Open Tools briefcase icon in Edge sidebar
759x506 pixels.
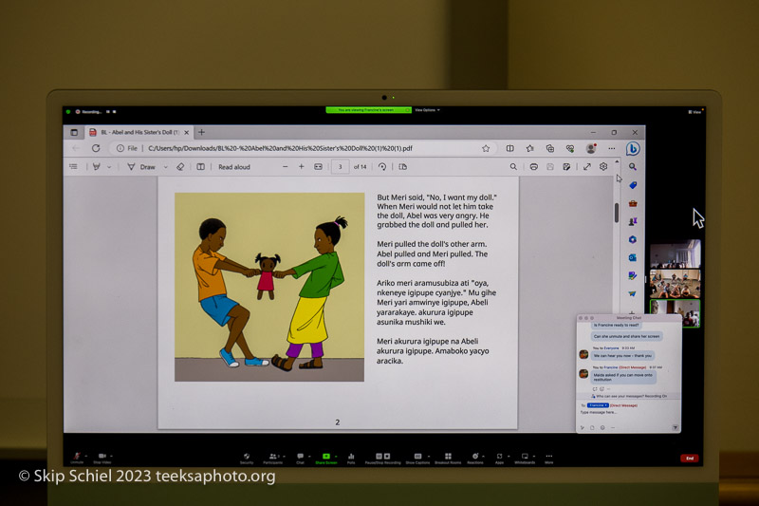[633, 203]
